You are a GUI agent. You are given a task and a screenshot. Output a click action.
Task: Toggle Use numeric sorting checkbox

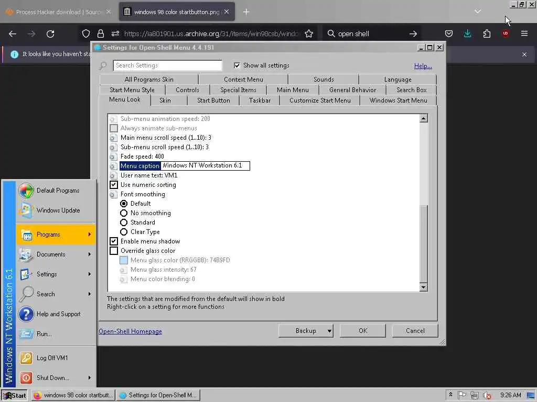[114, 185]
